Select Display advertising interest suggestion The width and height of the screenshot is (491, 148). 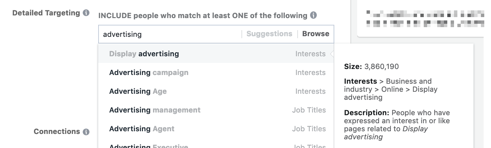point(144,54)
